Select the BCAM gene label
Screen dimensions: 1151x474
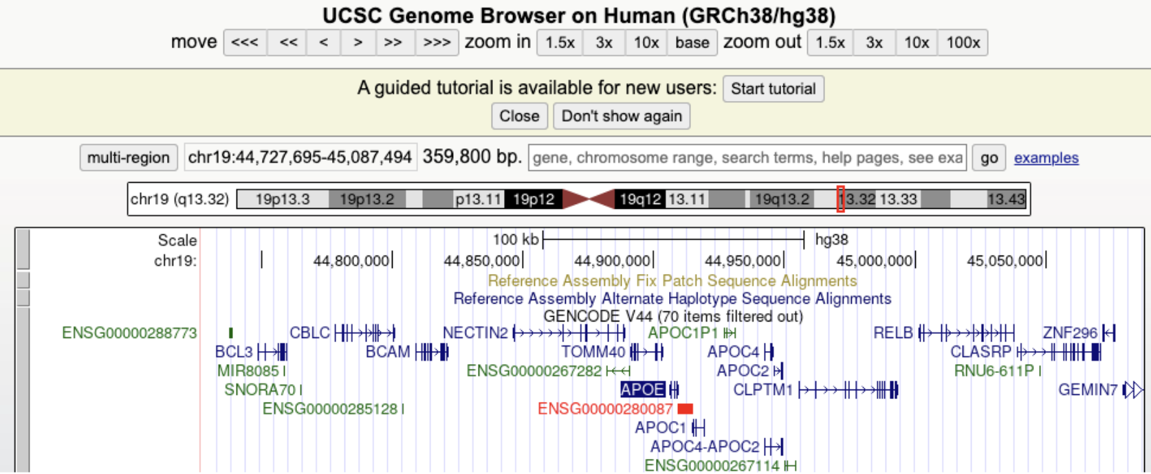pyautogui.click(x=388, y=352)
